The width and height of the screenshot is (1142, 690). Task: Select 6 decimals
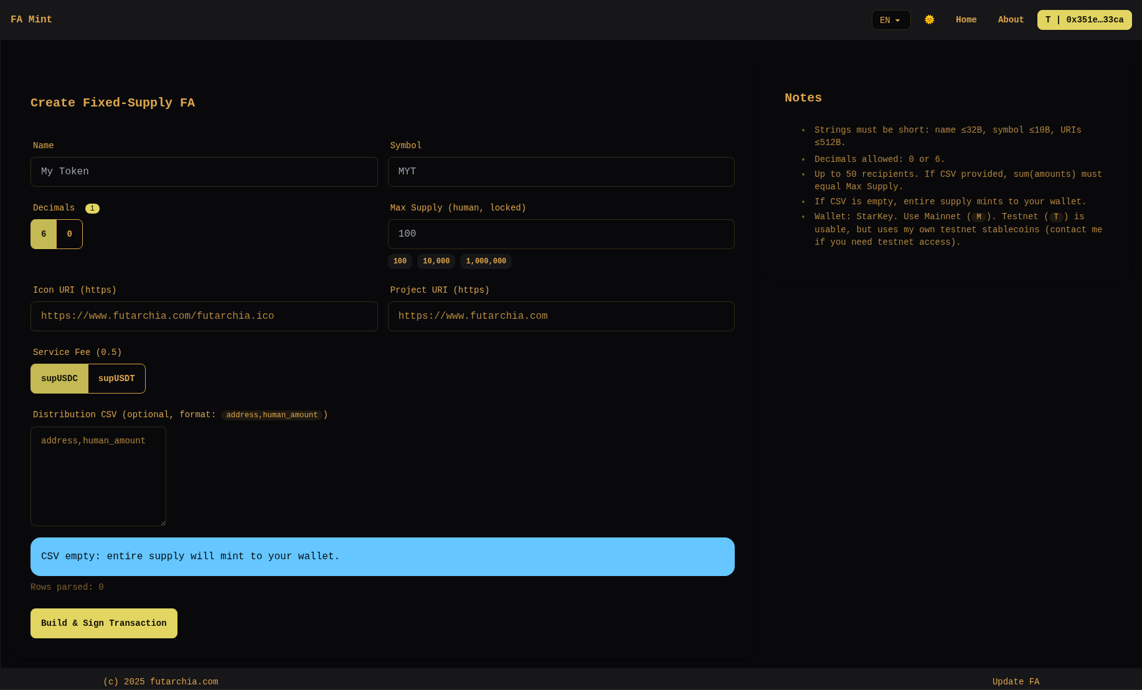43,234
